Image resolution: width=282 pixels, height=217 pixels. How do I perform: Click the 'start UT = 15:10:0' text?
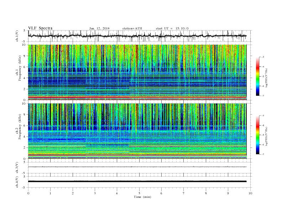172,28
